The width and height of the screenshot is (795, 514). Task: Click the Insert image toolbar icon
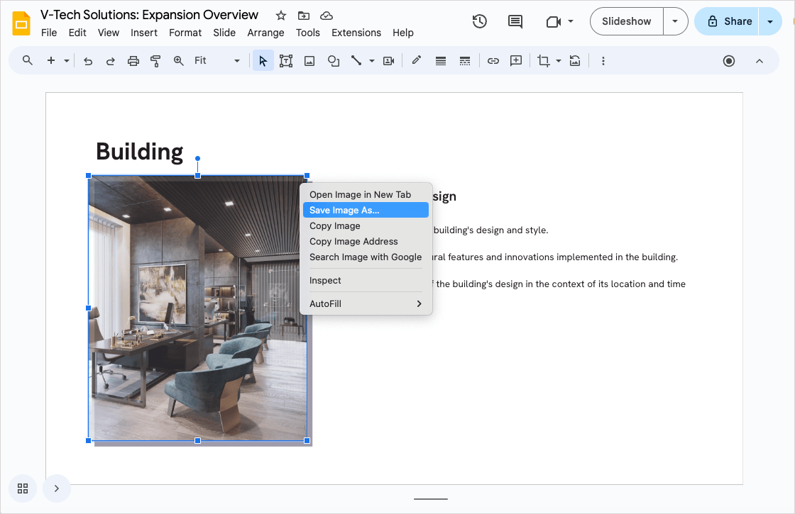coord(309,60)
